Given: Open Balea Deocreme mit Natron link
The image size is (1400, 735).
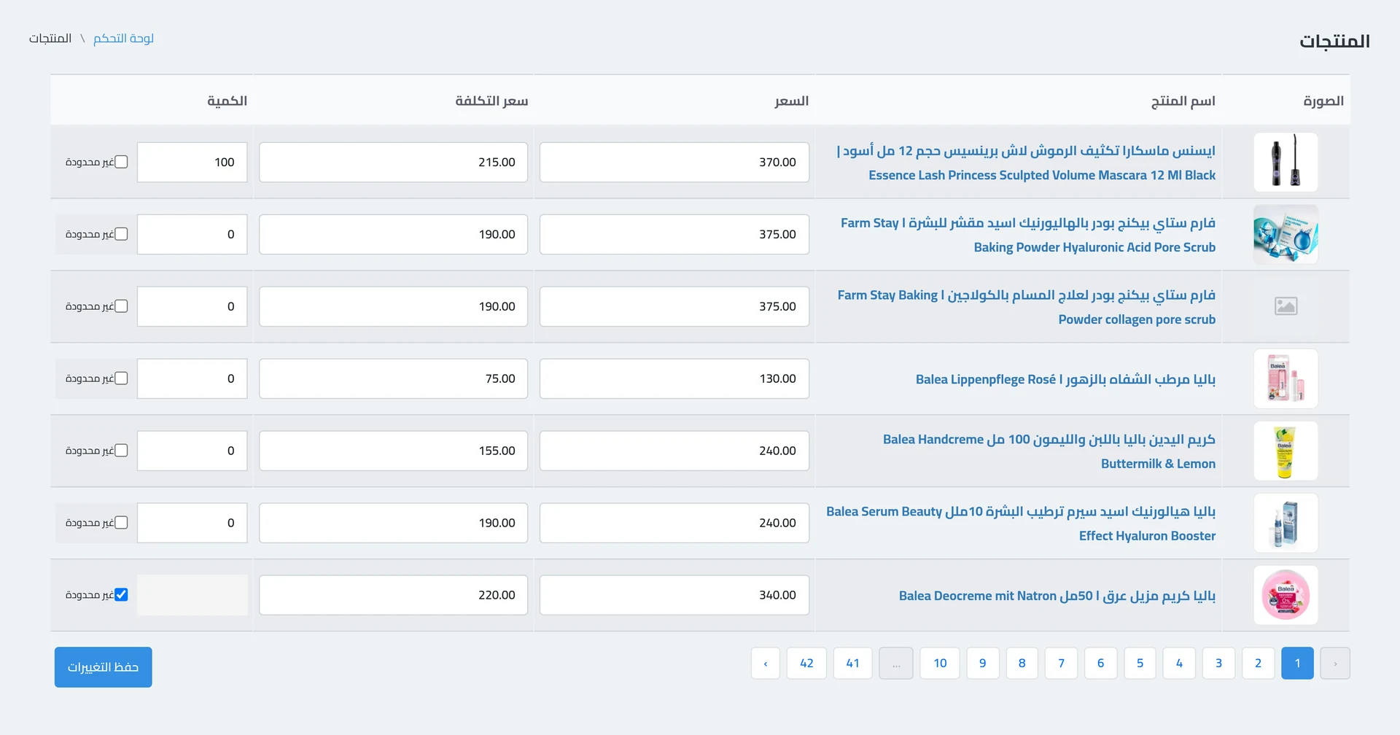Looking at the screenshot, I should pos(1057,596).
